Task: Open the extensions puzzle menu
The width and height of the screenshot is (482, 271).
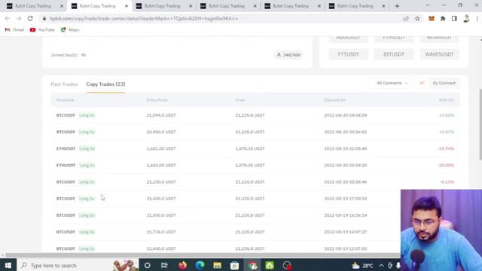Action: pyautogui.click(x=443, y=19)
